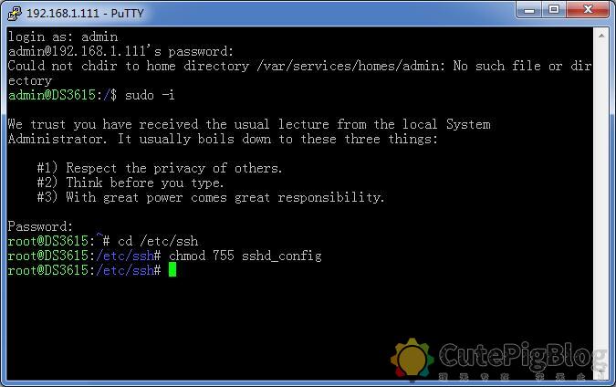Click the 'chmod 755 sshd_config' command
Viewport: 616px width, 387px height.
pos(245,256)
